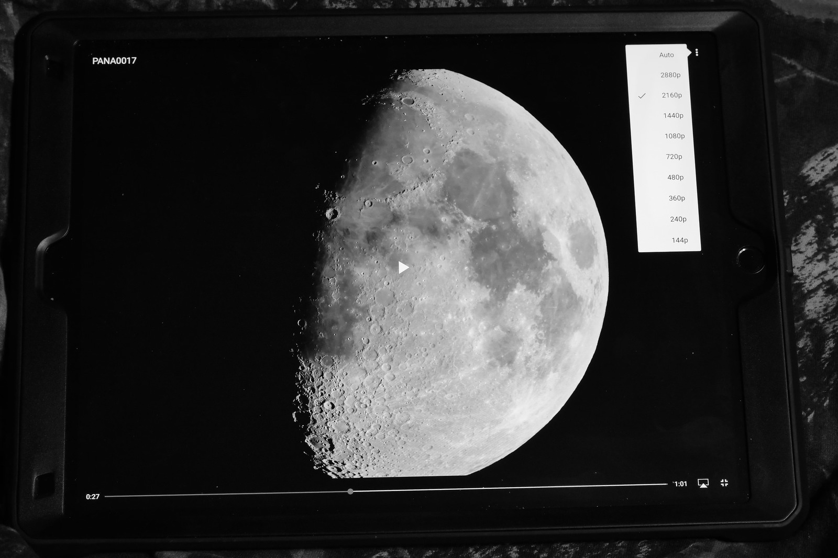Screen dimensions: 838x558
Task: Tap the AirPlay cast icon
Action: point(703,483)
